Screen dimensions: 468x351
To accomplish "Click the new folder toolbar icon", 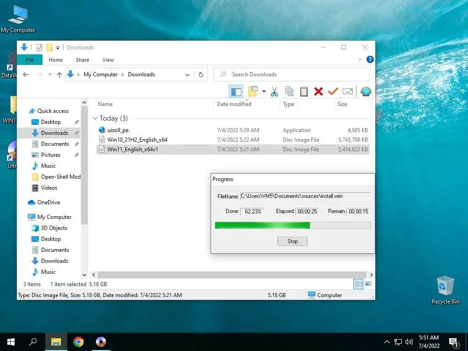I will [252, 91].
